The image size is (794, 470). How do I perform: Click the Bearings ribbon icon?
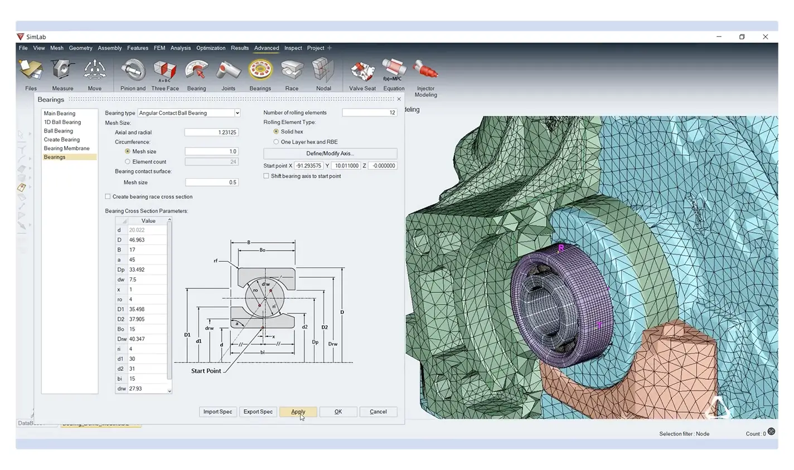pos(260,71)
